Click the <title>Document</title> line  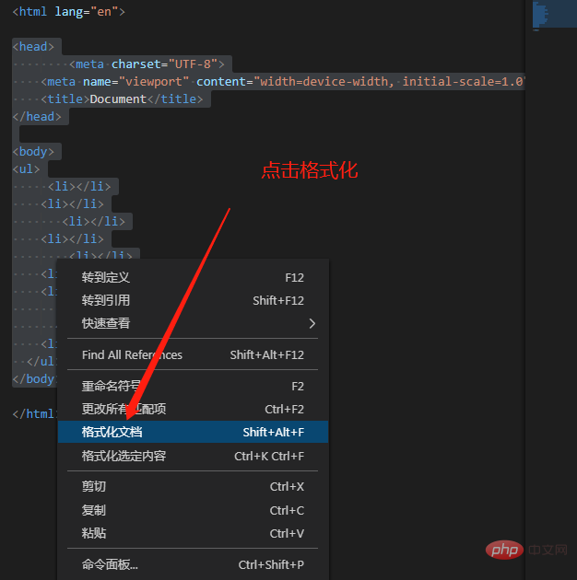(x=122, y=99)
